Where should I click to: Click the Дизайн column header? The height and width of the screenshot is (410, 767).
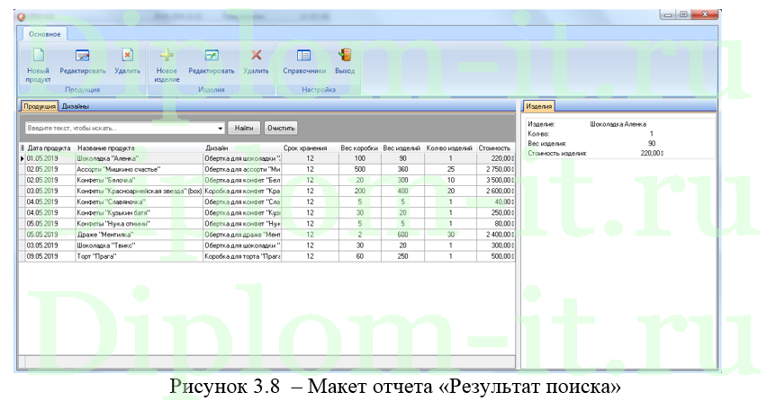click(x=242, y=147)
